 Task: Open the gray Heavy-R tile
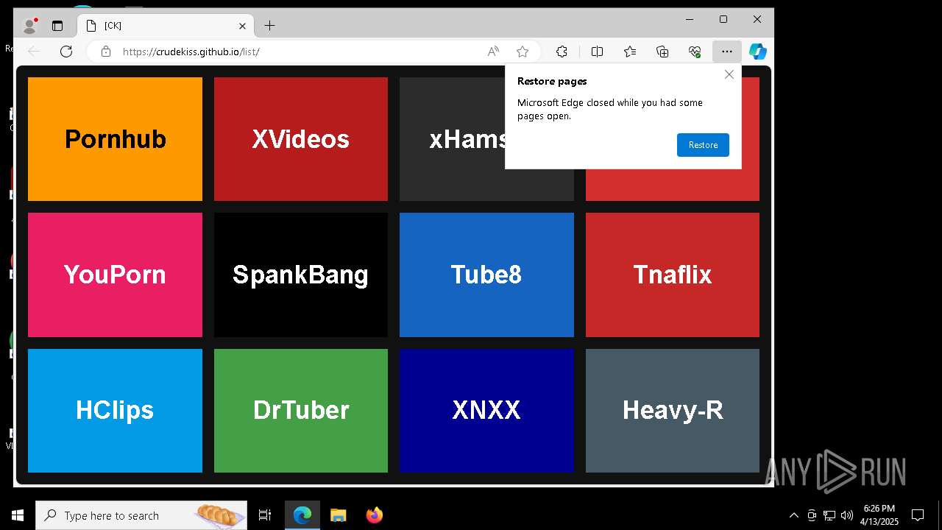click(673, 411)
